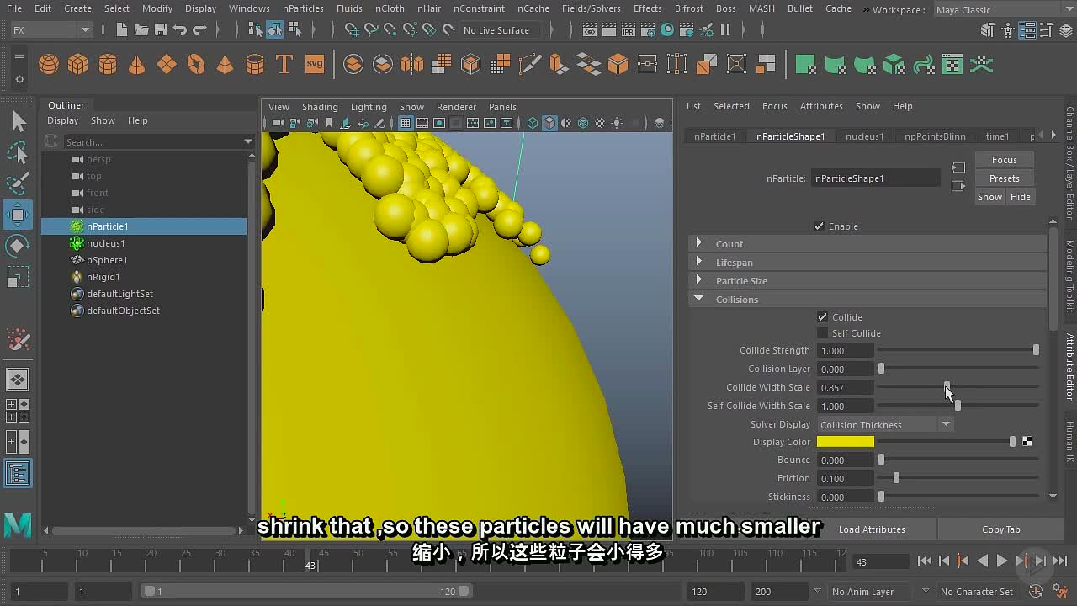Click the New Scene icon
The height and width of the screenshot is (606, 1077).
point(122,29)
